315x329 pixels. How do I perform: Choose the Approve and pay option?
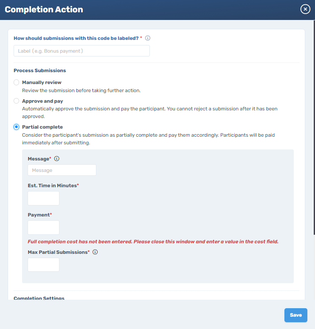pyautogui.click(x=17, y=101)
